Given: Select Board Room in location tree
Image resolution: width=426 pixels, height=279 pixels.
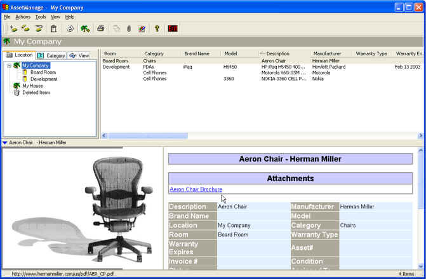Looking at the screenshot, I should click(43, 72).
